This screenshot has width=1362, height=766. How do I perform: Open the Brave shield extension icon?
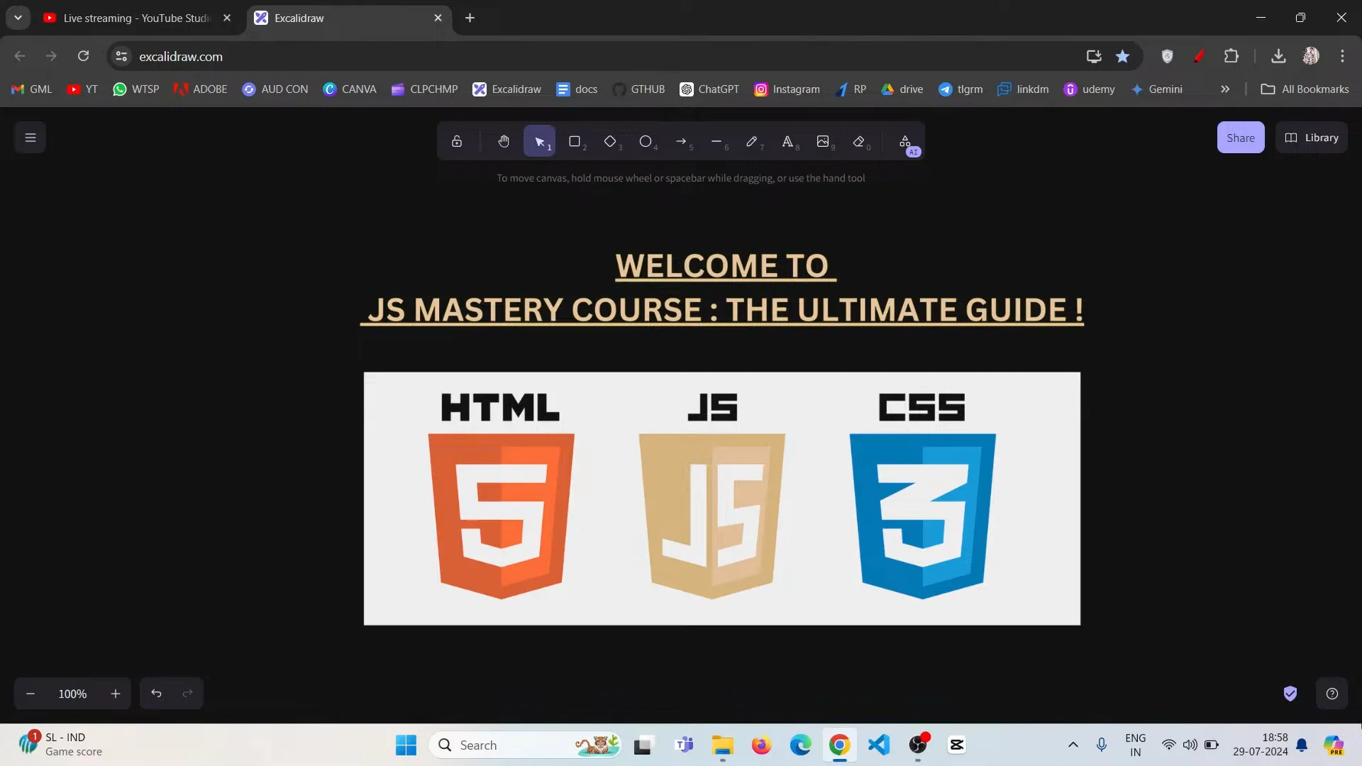coord(1167,56)
